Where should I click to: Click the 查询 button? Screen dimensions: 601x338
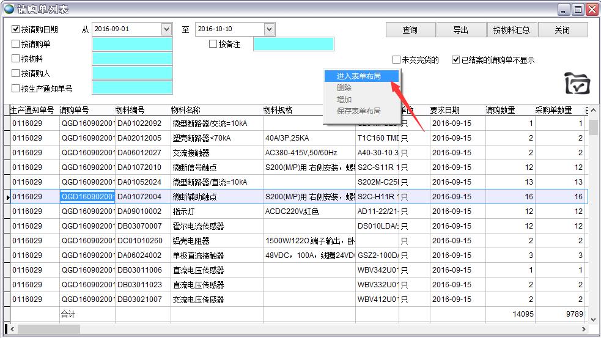410,30
